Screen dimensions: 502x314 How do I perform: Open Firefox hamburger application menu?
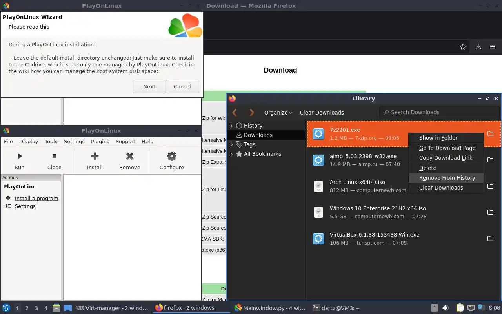click(x=493, y=47)
